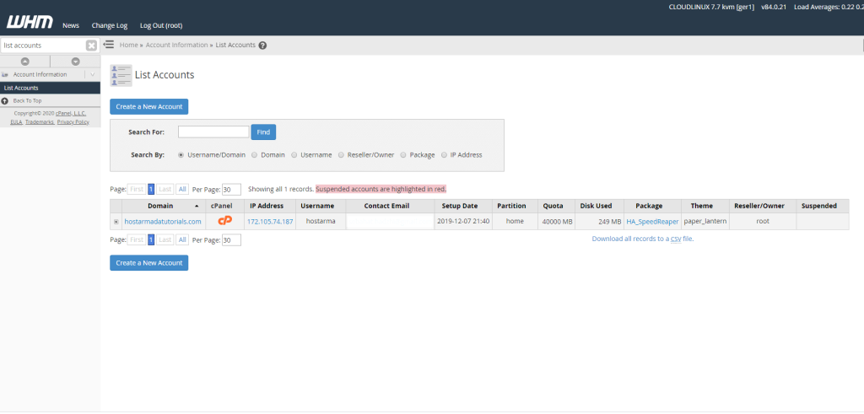Sort by Disk Used column header
864x414 pixels.
pyautogui.click(x=597, y=206)
